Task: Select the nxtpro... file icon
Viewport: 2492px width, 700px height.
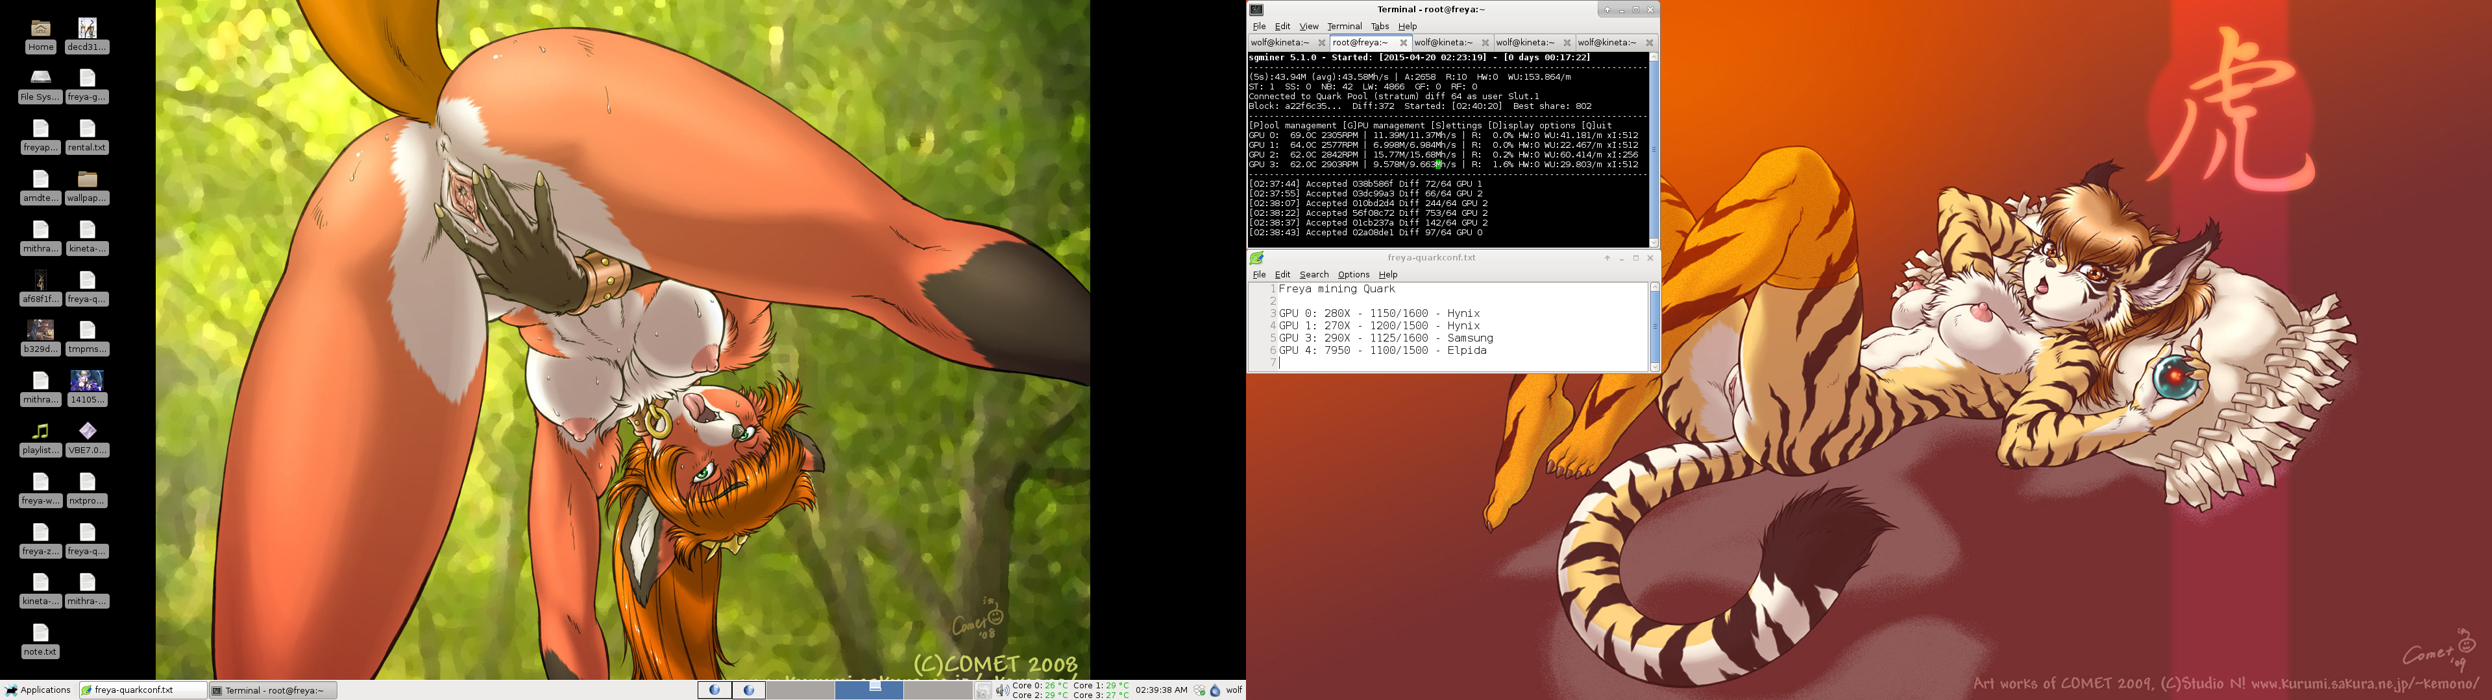Action: point(87,490)
